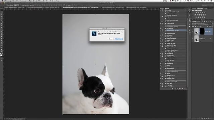Viewport: 214px width, 120px height.
Task: Switch to the Adjustments panel tab
Action: [x=200, y=8]
